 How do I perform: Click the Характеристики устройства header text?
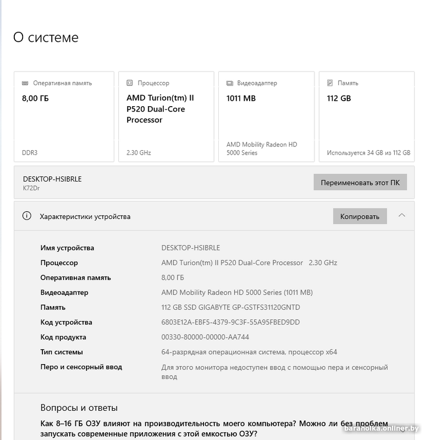click(85, 217)
